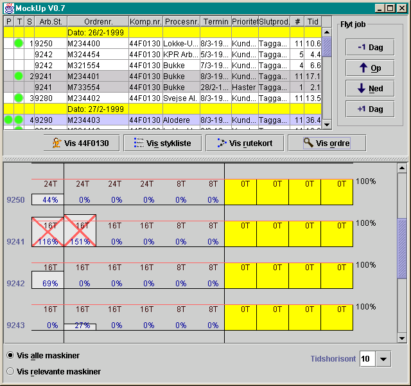Click the Termin column header

(x=216, y=21)
